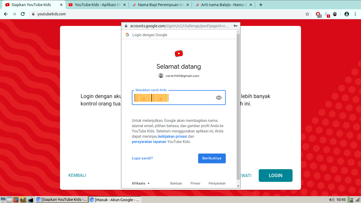Reload the current page

(x=23, y=14)
